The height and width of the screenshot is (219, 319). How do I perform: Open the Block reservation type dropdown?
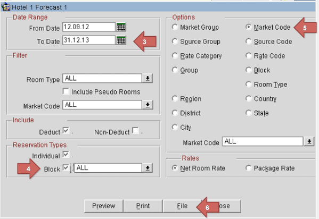tap(148, 168)
